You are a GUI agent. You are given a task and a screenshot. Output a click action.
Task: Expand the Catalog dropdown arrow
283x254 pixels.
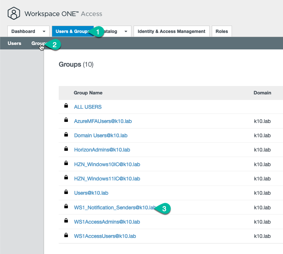pos(126,31)
